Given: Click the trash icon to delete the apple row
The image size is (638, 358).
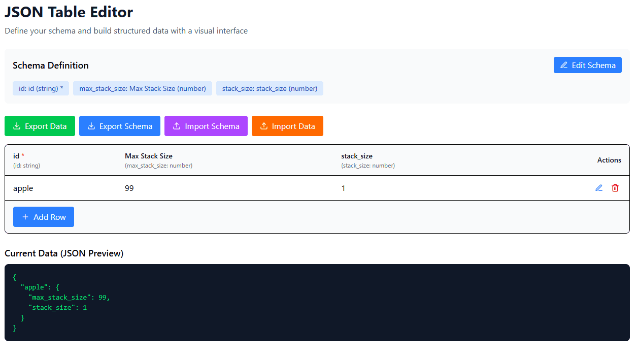Looking at the screenshot, I should (x=615, y=188).
